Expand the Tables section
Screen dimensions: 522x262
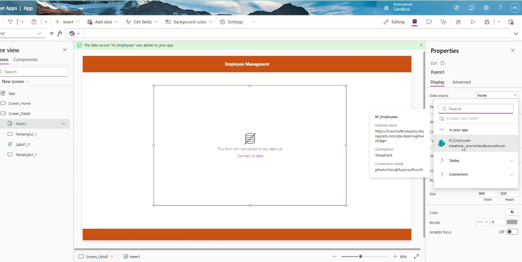442,161
